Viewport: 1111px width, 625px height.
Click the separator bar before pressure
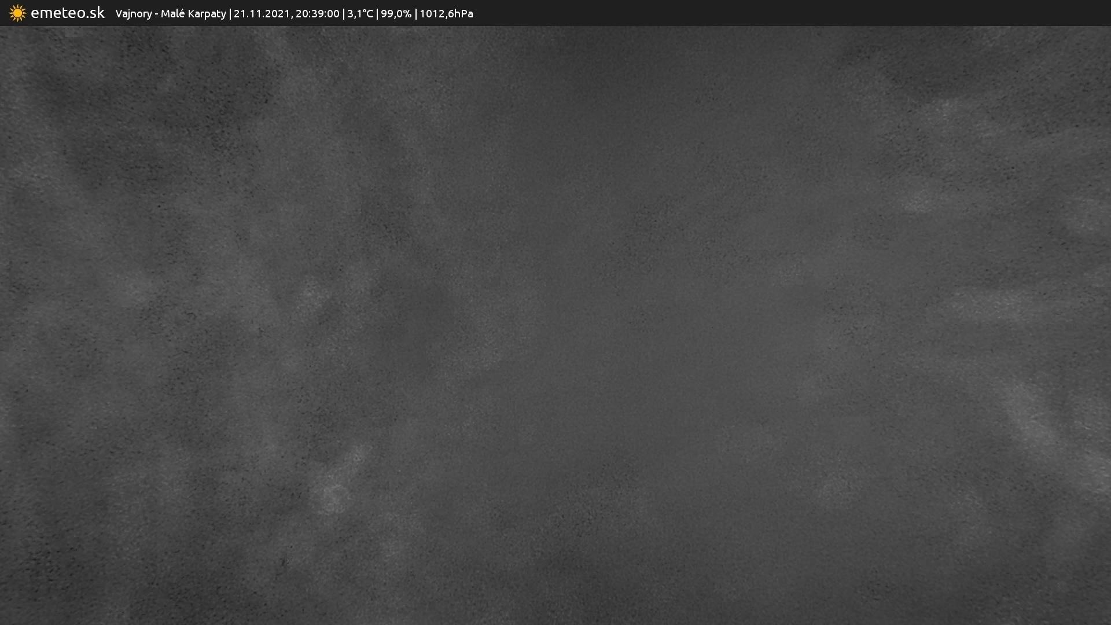[x=415, y=14]
